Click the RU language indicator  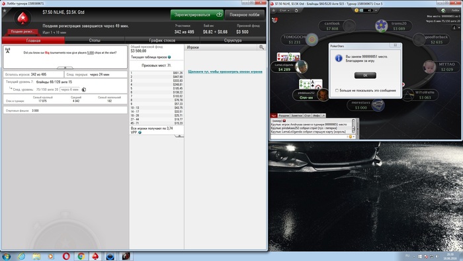[x=407, y=256]
